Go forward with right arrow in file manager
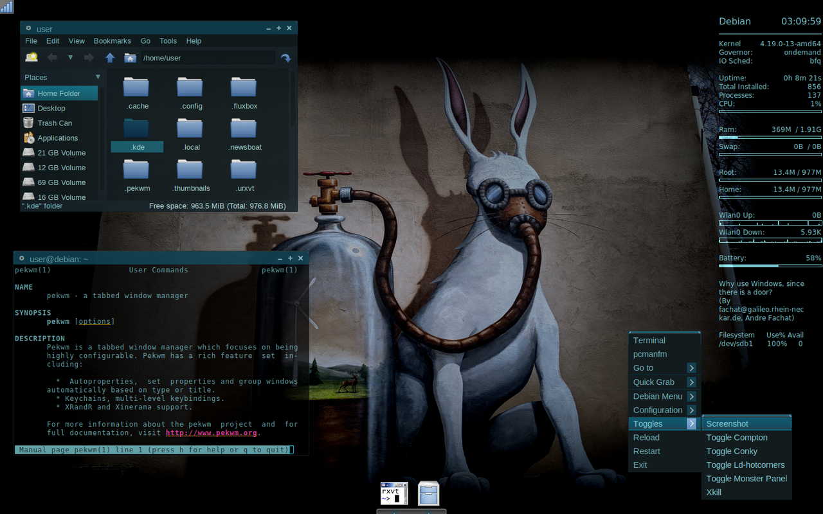This screenshot has height=514, width=823. 89,58
